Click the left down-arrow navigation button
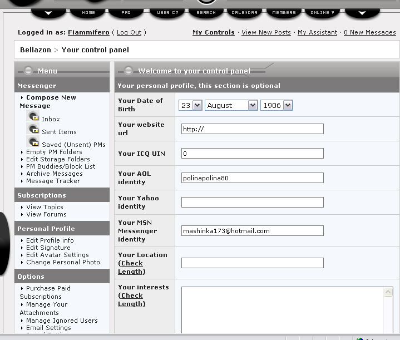The image size is (400, 340). (48, 12)
